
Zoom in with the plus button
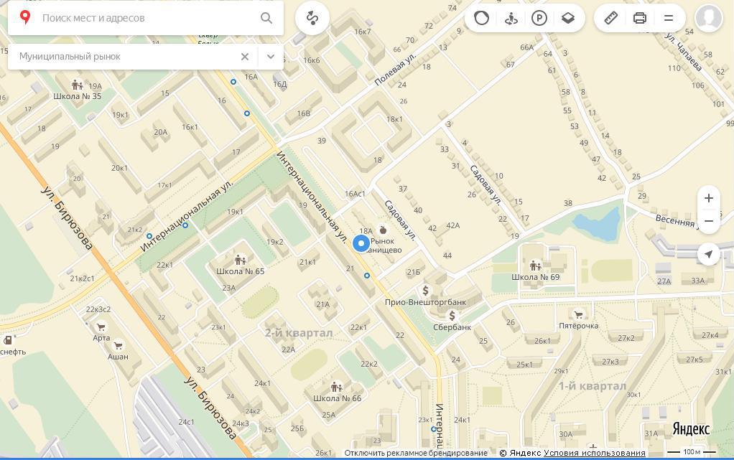tap(709, 198)
